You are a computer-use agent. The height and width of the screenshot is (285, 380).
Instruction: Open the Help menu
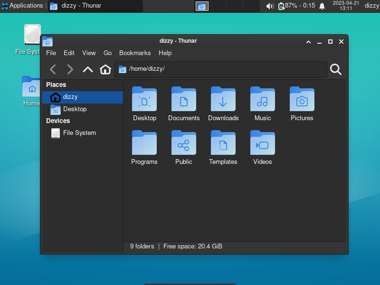pos(165,53)
